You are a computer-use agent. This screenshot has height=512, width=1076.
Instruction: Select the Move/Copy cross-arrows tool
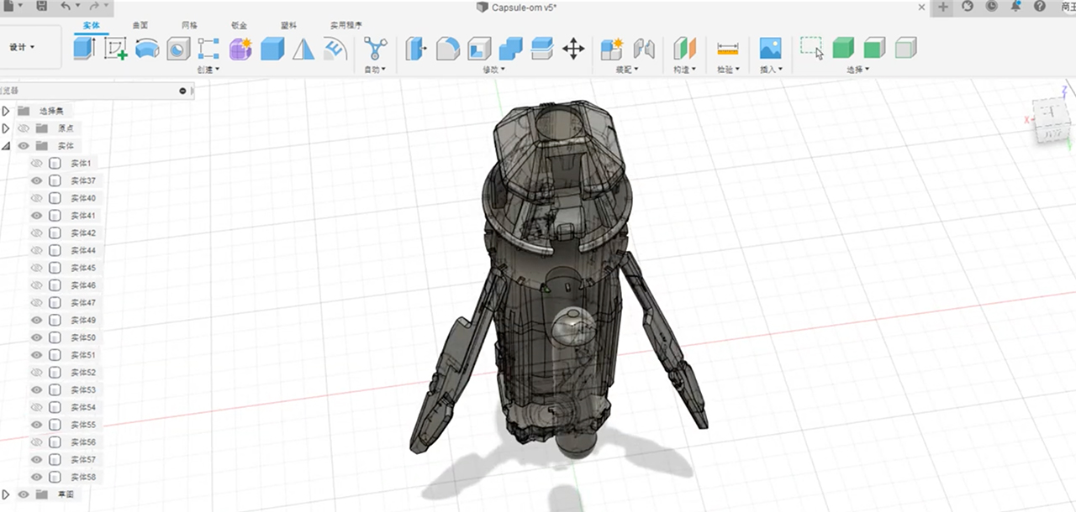573,48
